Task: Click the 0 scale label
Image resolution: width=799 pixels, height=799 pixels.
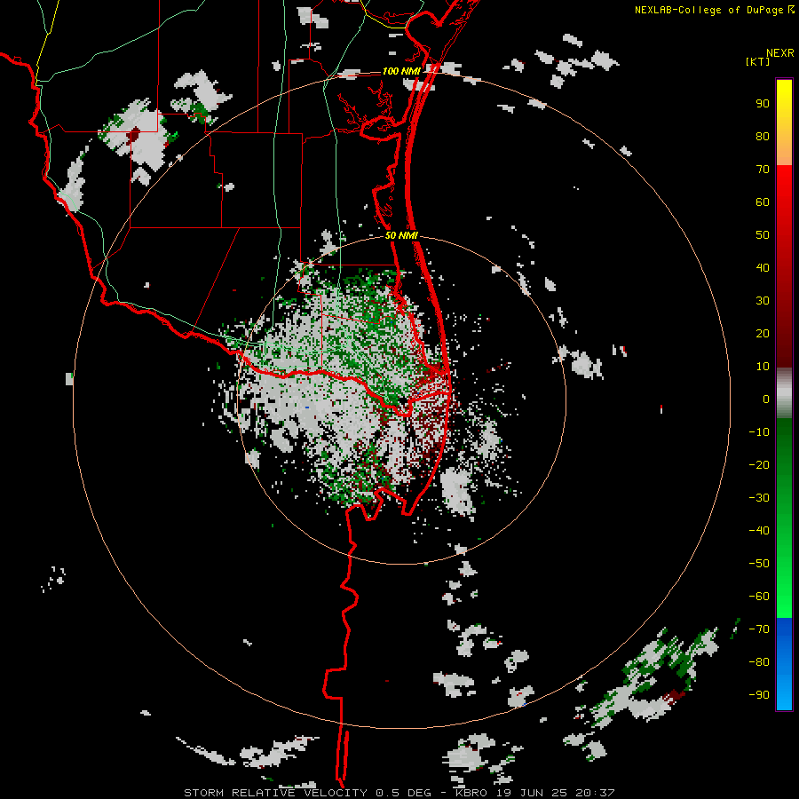Action: [766, 399]
